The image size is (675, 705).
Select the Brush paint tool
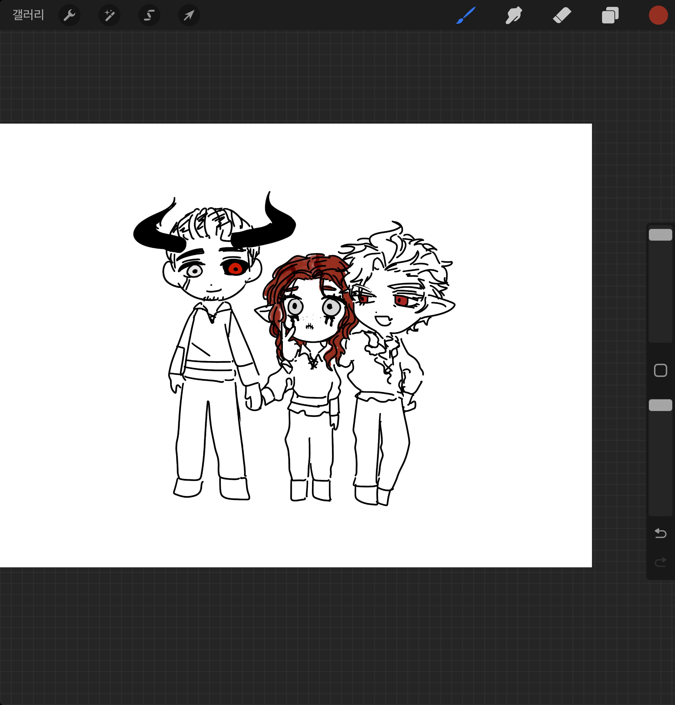pyautogui.click(x=466, y=15)
